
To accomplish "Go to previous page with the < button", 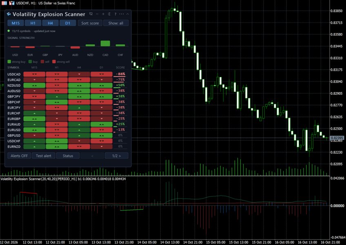I will tap(92, 156).
